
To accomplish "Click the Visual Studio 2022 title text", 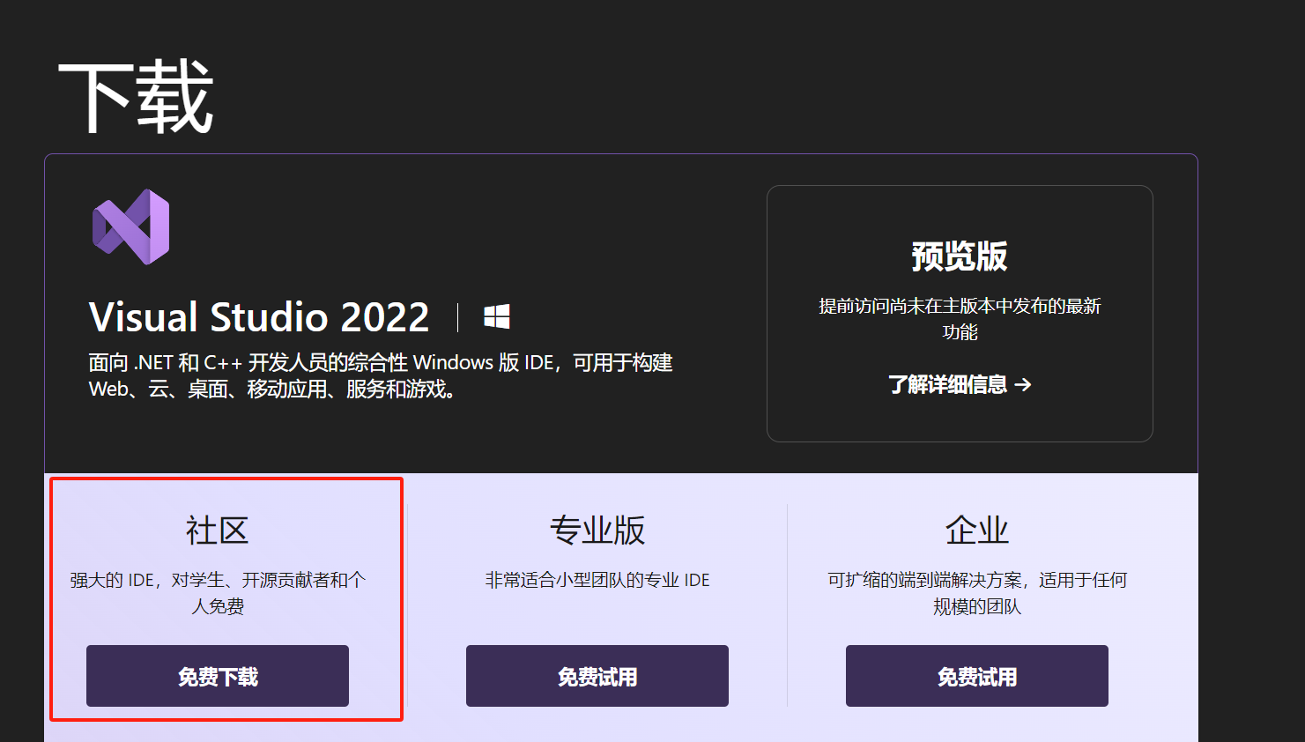I will coord(259,316).
